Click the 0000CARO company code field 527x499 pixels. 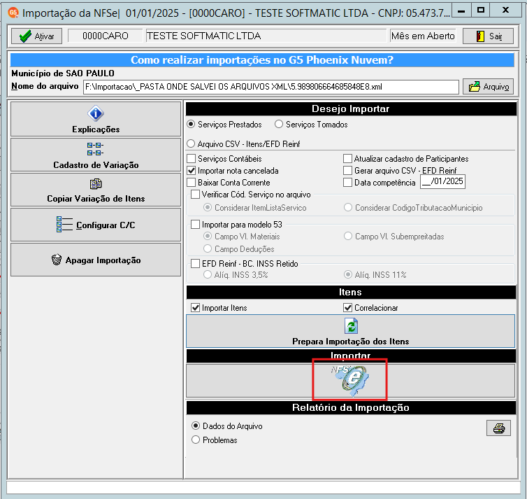click(106, 36)
